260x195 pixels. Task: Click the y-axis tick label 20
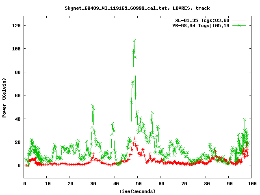[x=17, y=142]
